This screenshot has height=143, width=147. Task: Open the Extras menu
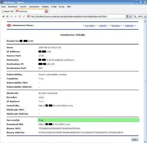(x=62, y=7)
